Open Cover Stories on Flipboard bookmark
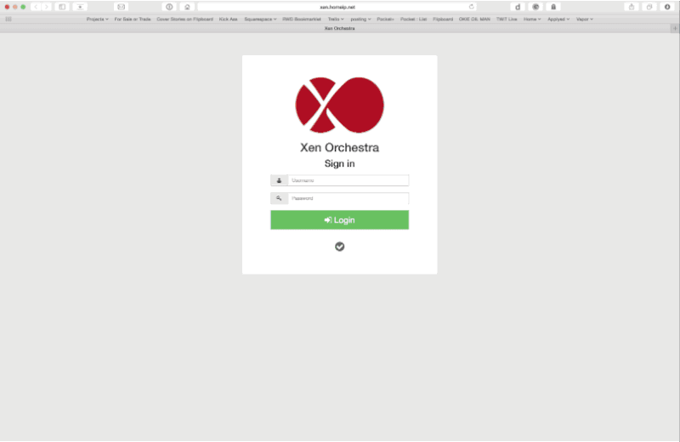This screenshot has height=442, width=680. coord(184,19)
